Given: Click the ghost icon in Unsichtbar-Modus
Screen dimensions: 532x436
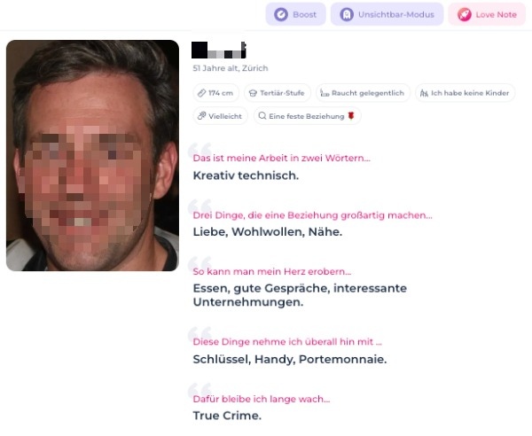Looking at the screenshot, I should (x=346, y=14).
